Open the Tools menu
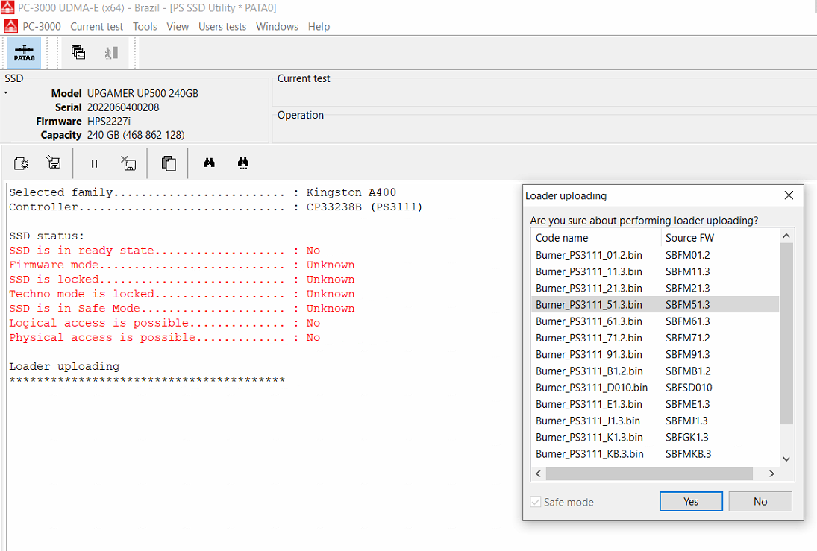This screenshot has width=817, height=551. click(x=145, y=27)
